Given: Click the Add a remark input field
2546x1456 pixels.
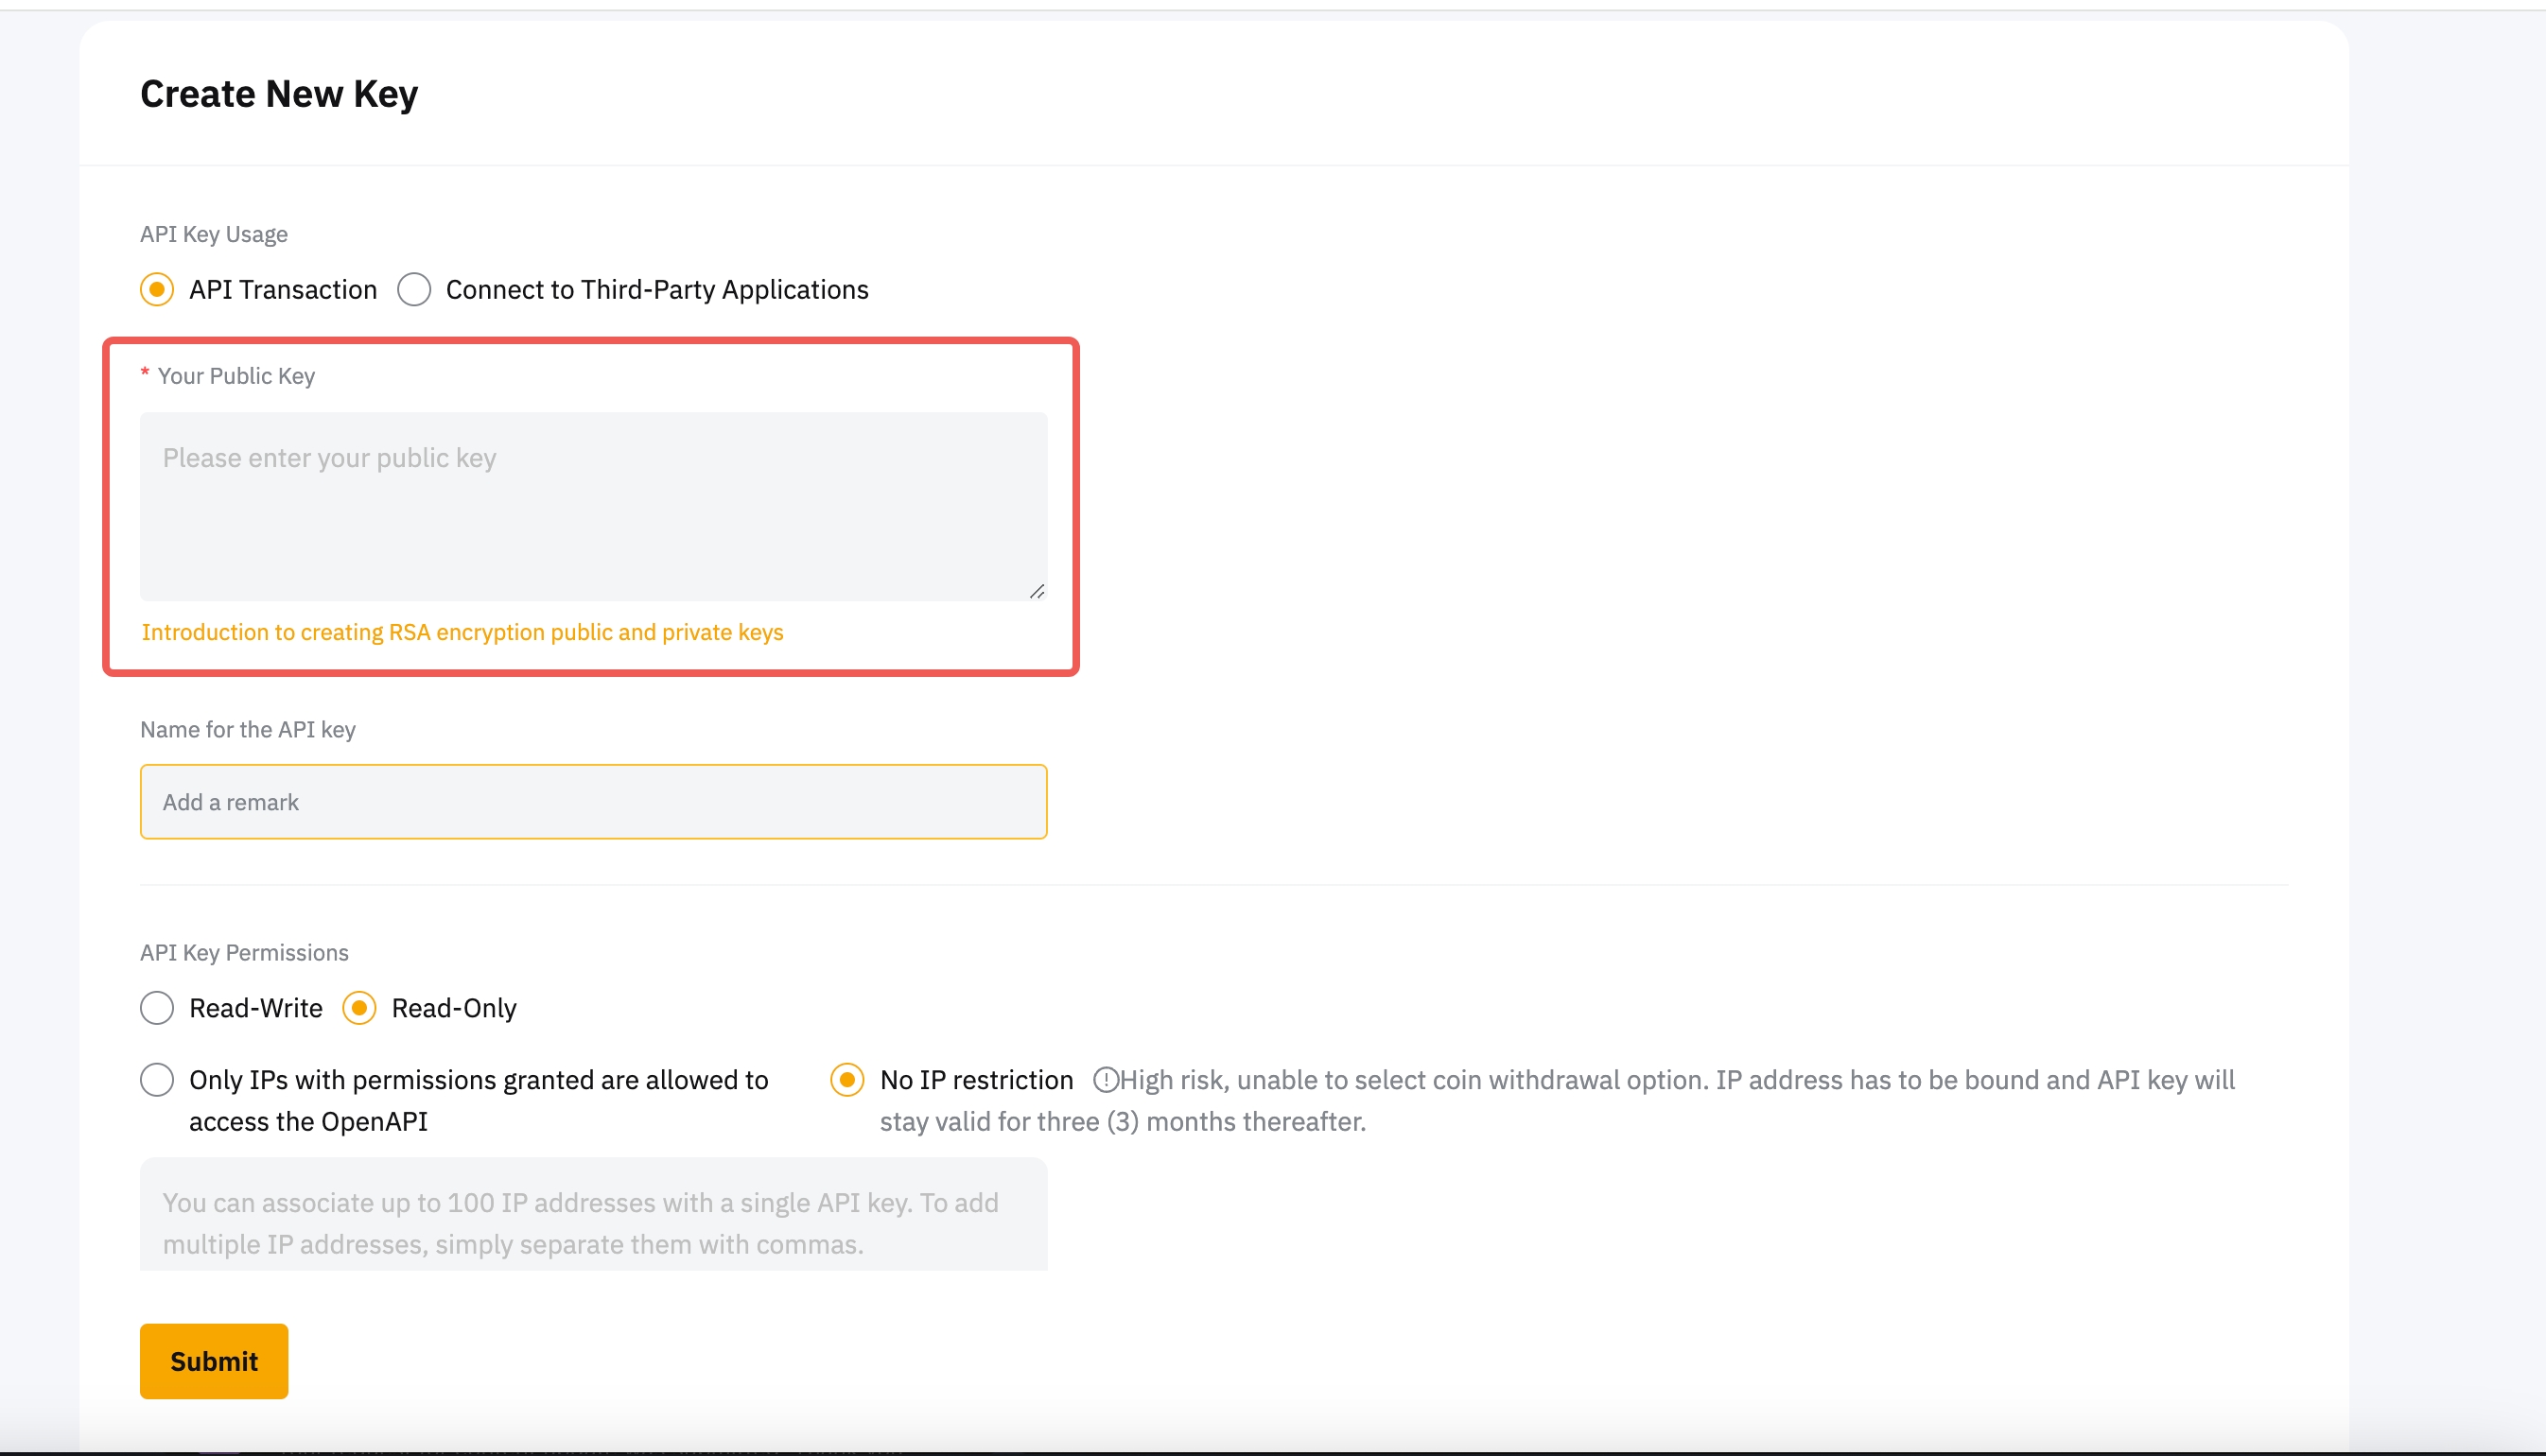Looking at the screenshot, I should point(593,802).
